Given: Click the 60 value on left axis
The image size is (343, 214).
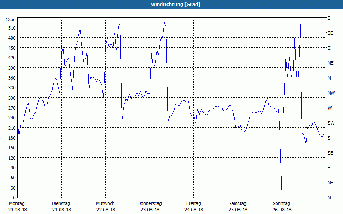Looking at the screenshot, I should point(13,178).
